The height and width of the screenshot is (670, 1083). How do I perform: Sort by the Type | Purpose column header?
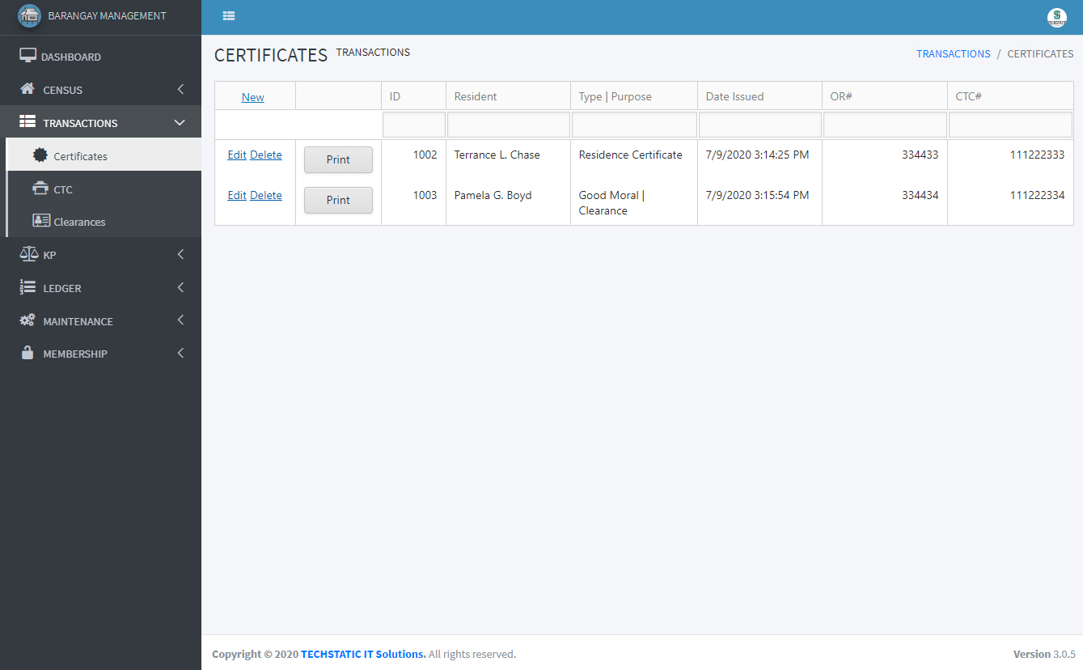[634, 96]
